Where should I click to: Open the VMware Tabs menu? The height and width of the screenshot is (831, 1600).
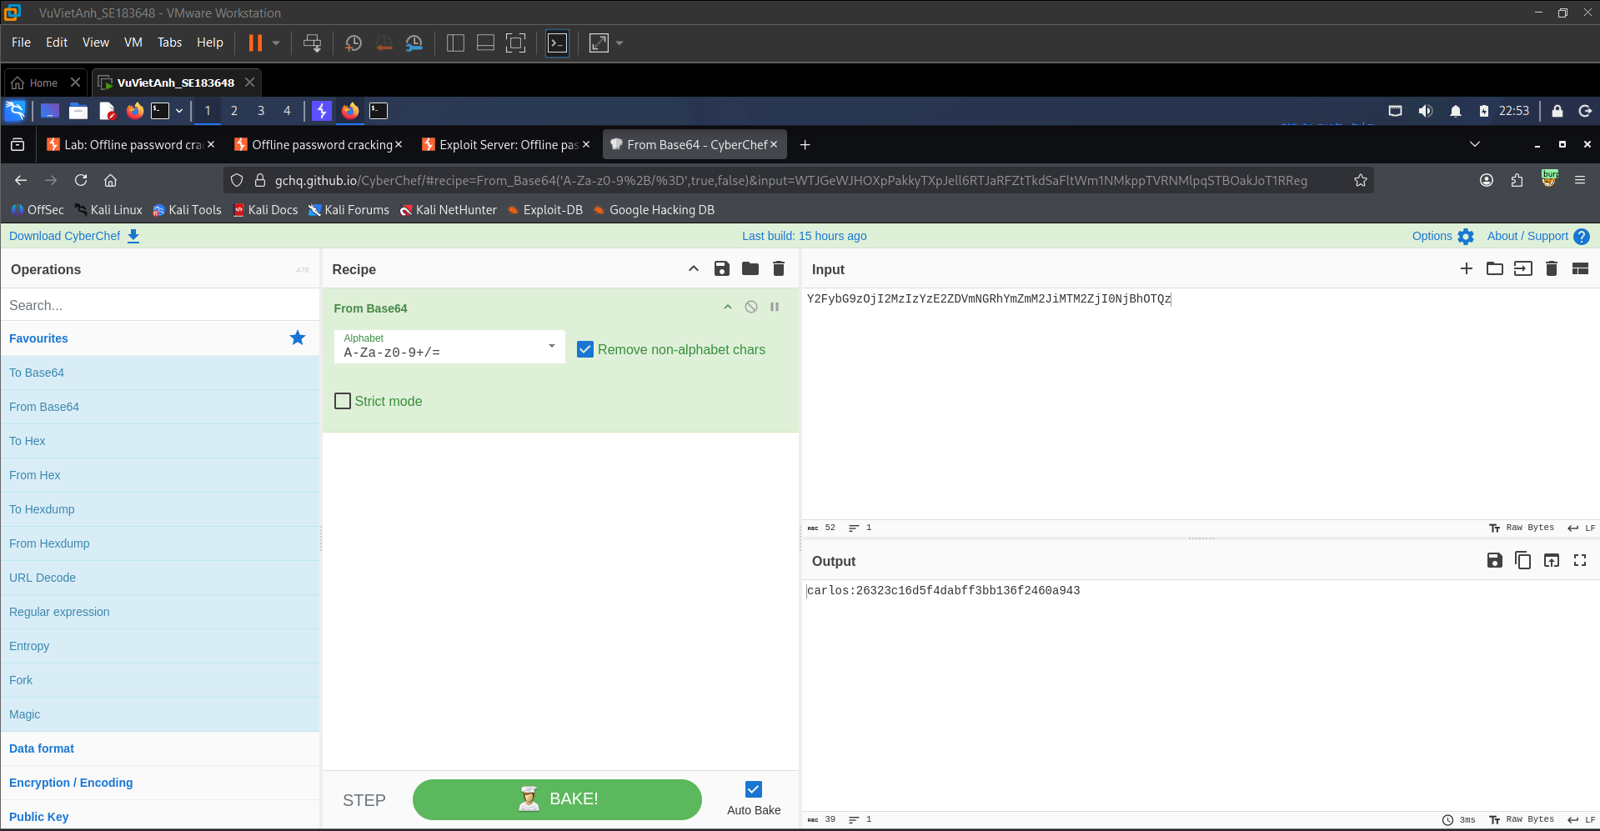click(169, 43)
